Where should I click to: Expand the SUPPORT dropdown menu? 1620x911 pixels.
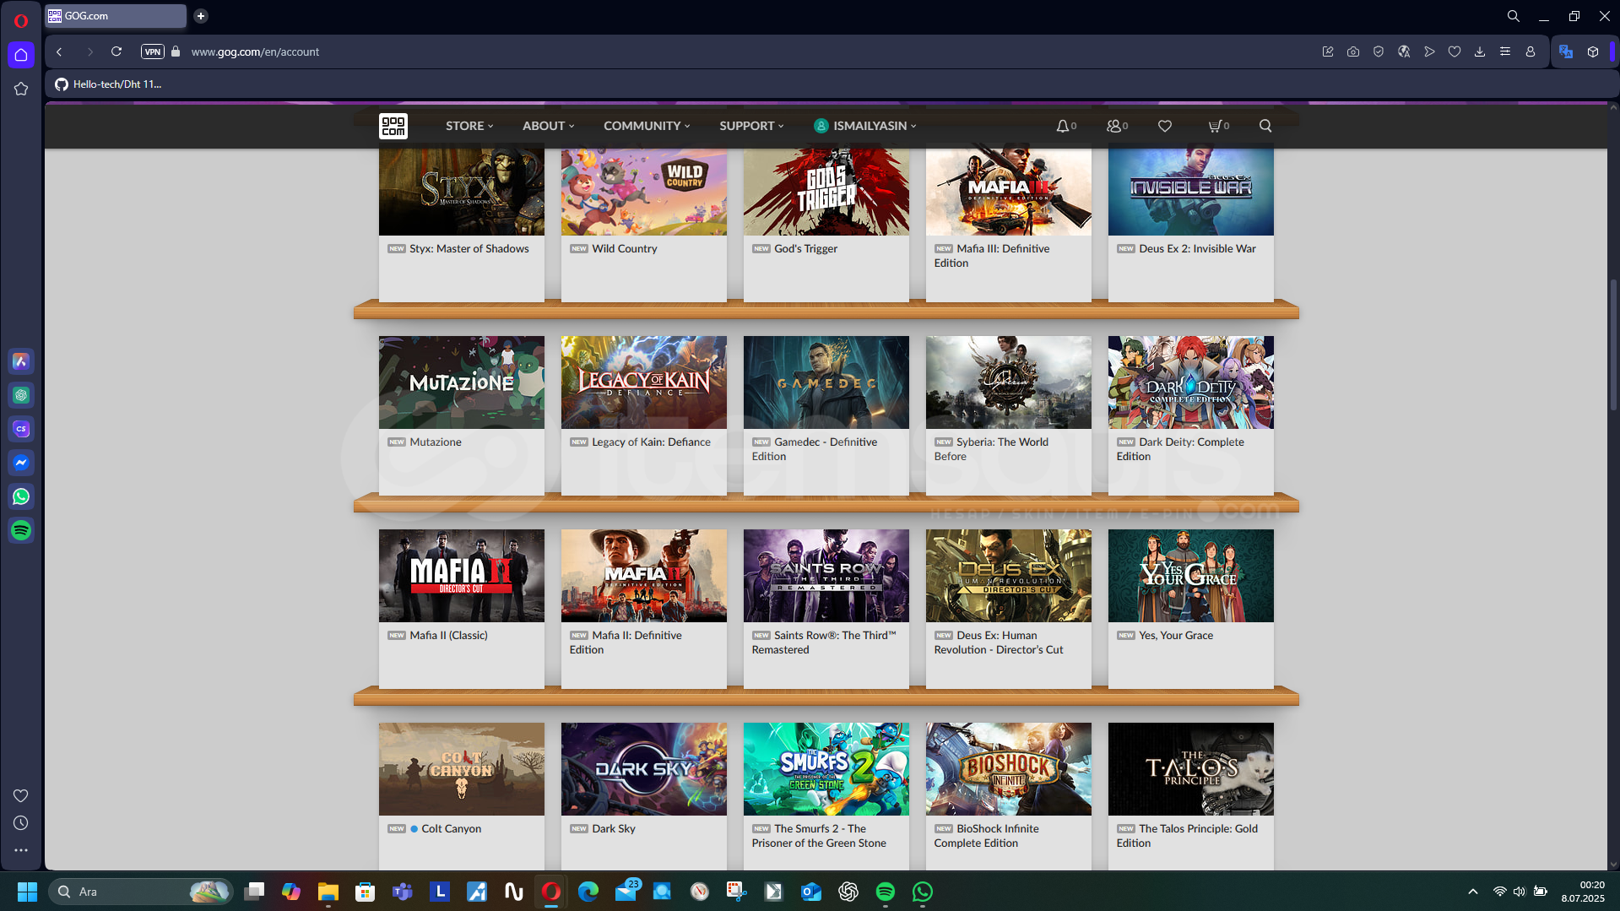pos(751,126)
